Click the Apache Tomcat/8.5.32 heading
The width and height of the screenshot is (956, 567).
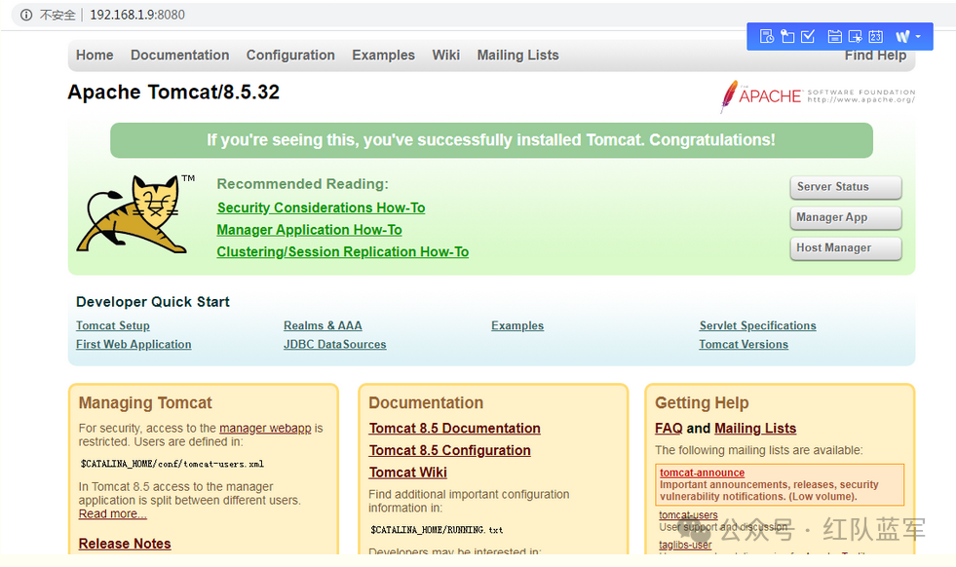click(173, 92)
